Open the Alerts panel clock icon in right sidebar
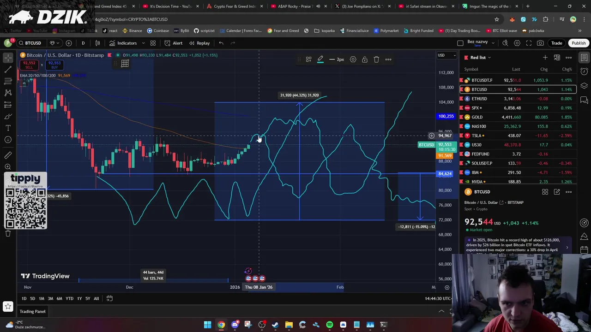Viewport: 591px width, 332px height. [584, 71]
